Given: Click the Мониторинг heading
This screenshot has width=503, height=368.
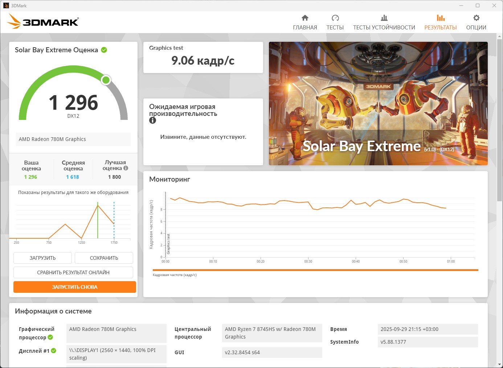Looking at the screenshot, I should point(169,179).
